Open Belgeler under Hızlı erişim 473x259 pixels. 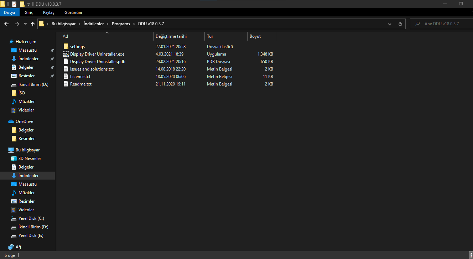[x=26, y=67]
